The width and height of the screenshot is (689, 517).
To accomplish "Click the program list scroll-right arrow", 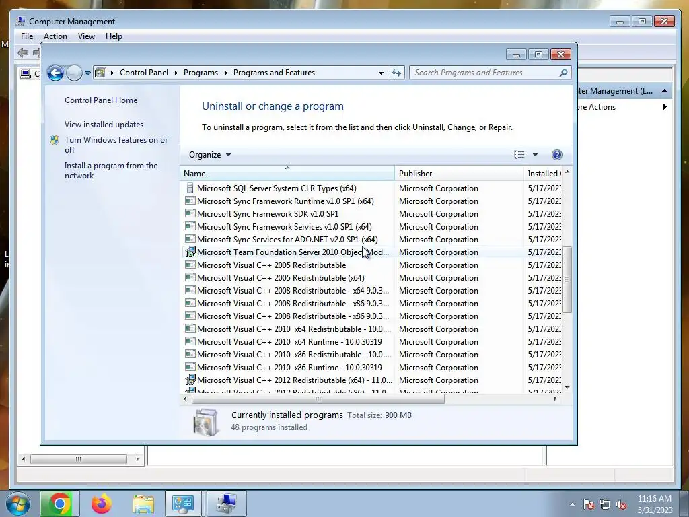I will (x=555, y=399).
